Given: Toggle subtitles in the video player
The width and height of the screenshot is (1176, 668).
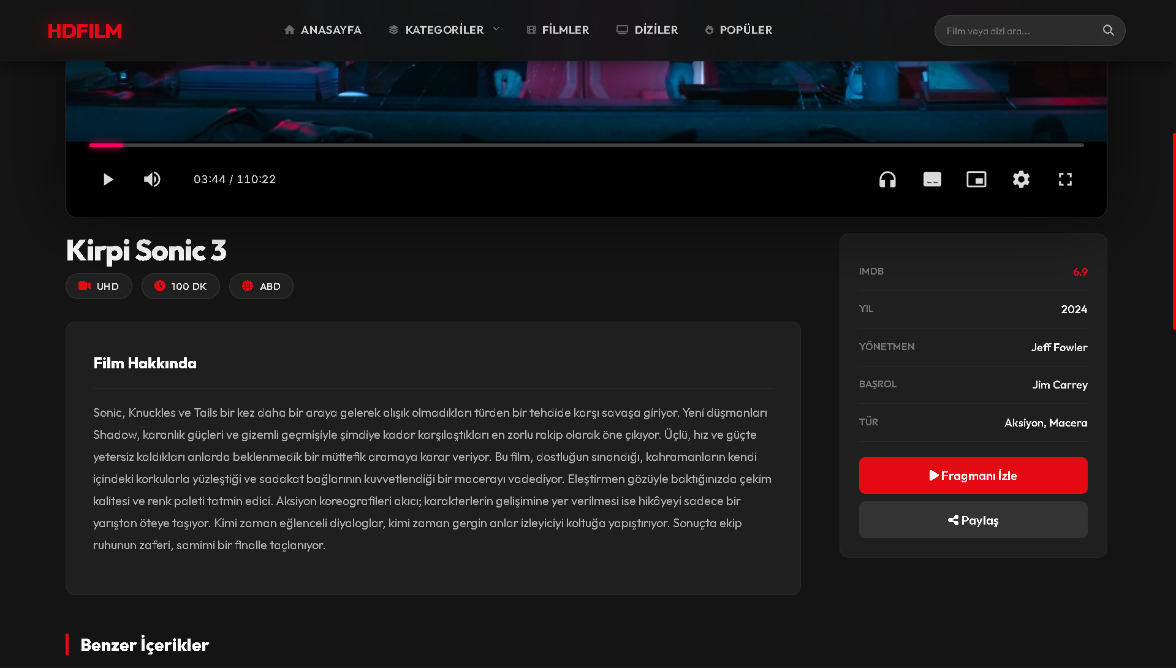Looking at the screenshot, I should [932, 180].
